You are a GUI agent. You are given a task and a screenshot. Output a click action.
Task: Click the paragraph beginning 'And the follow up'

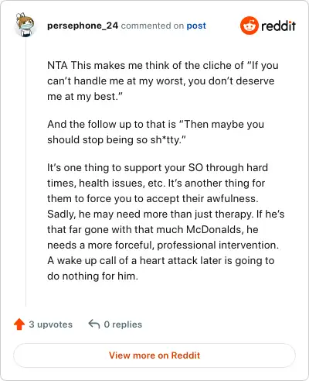tap(155, 132)
